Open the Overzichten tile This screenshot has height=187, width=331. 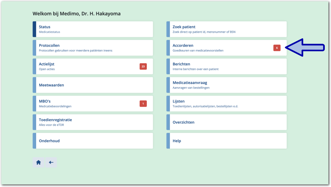click(x=226, y=122)
